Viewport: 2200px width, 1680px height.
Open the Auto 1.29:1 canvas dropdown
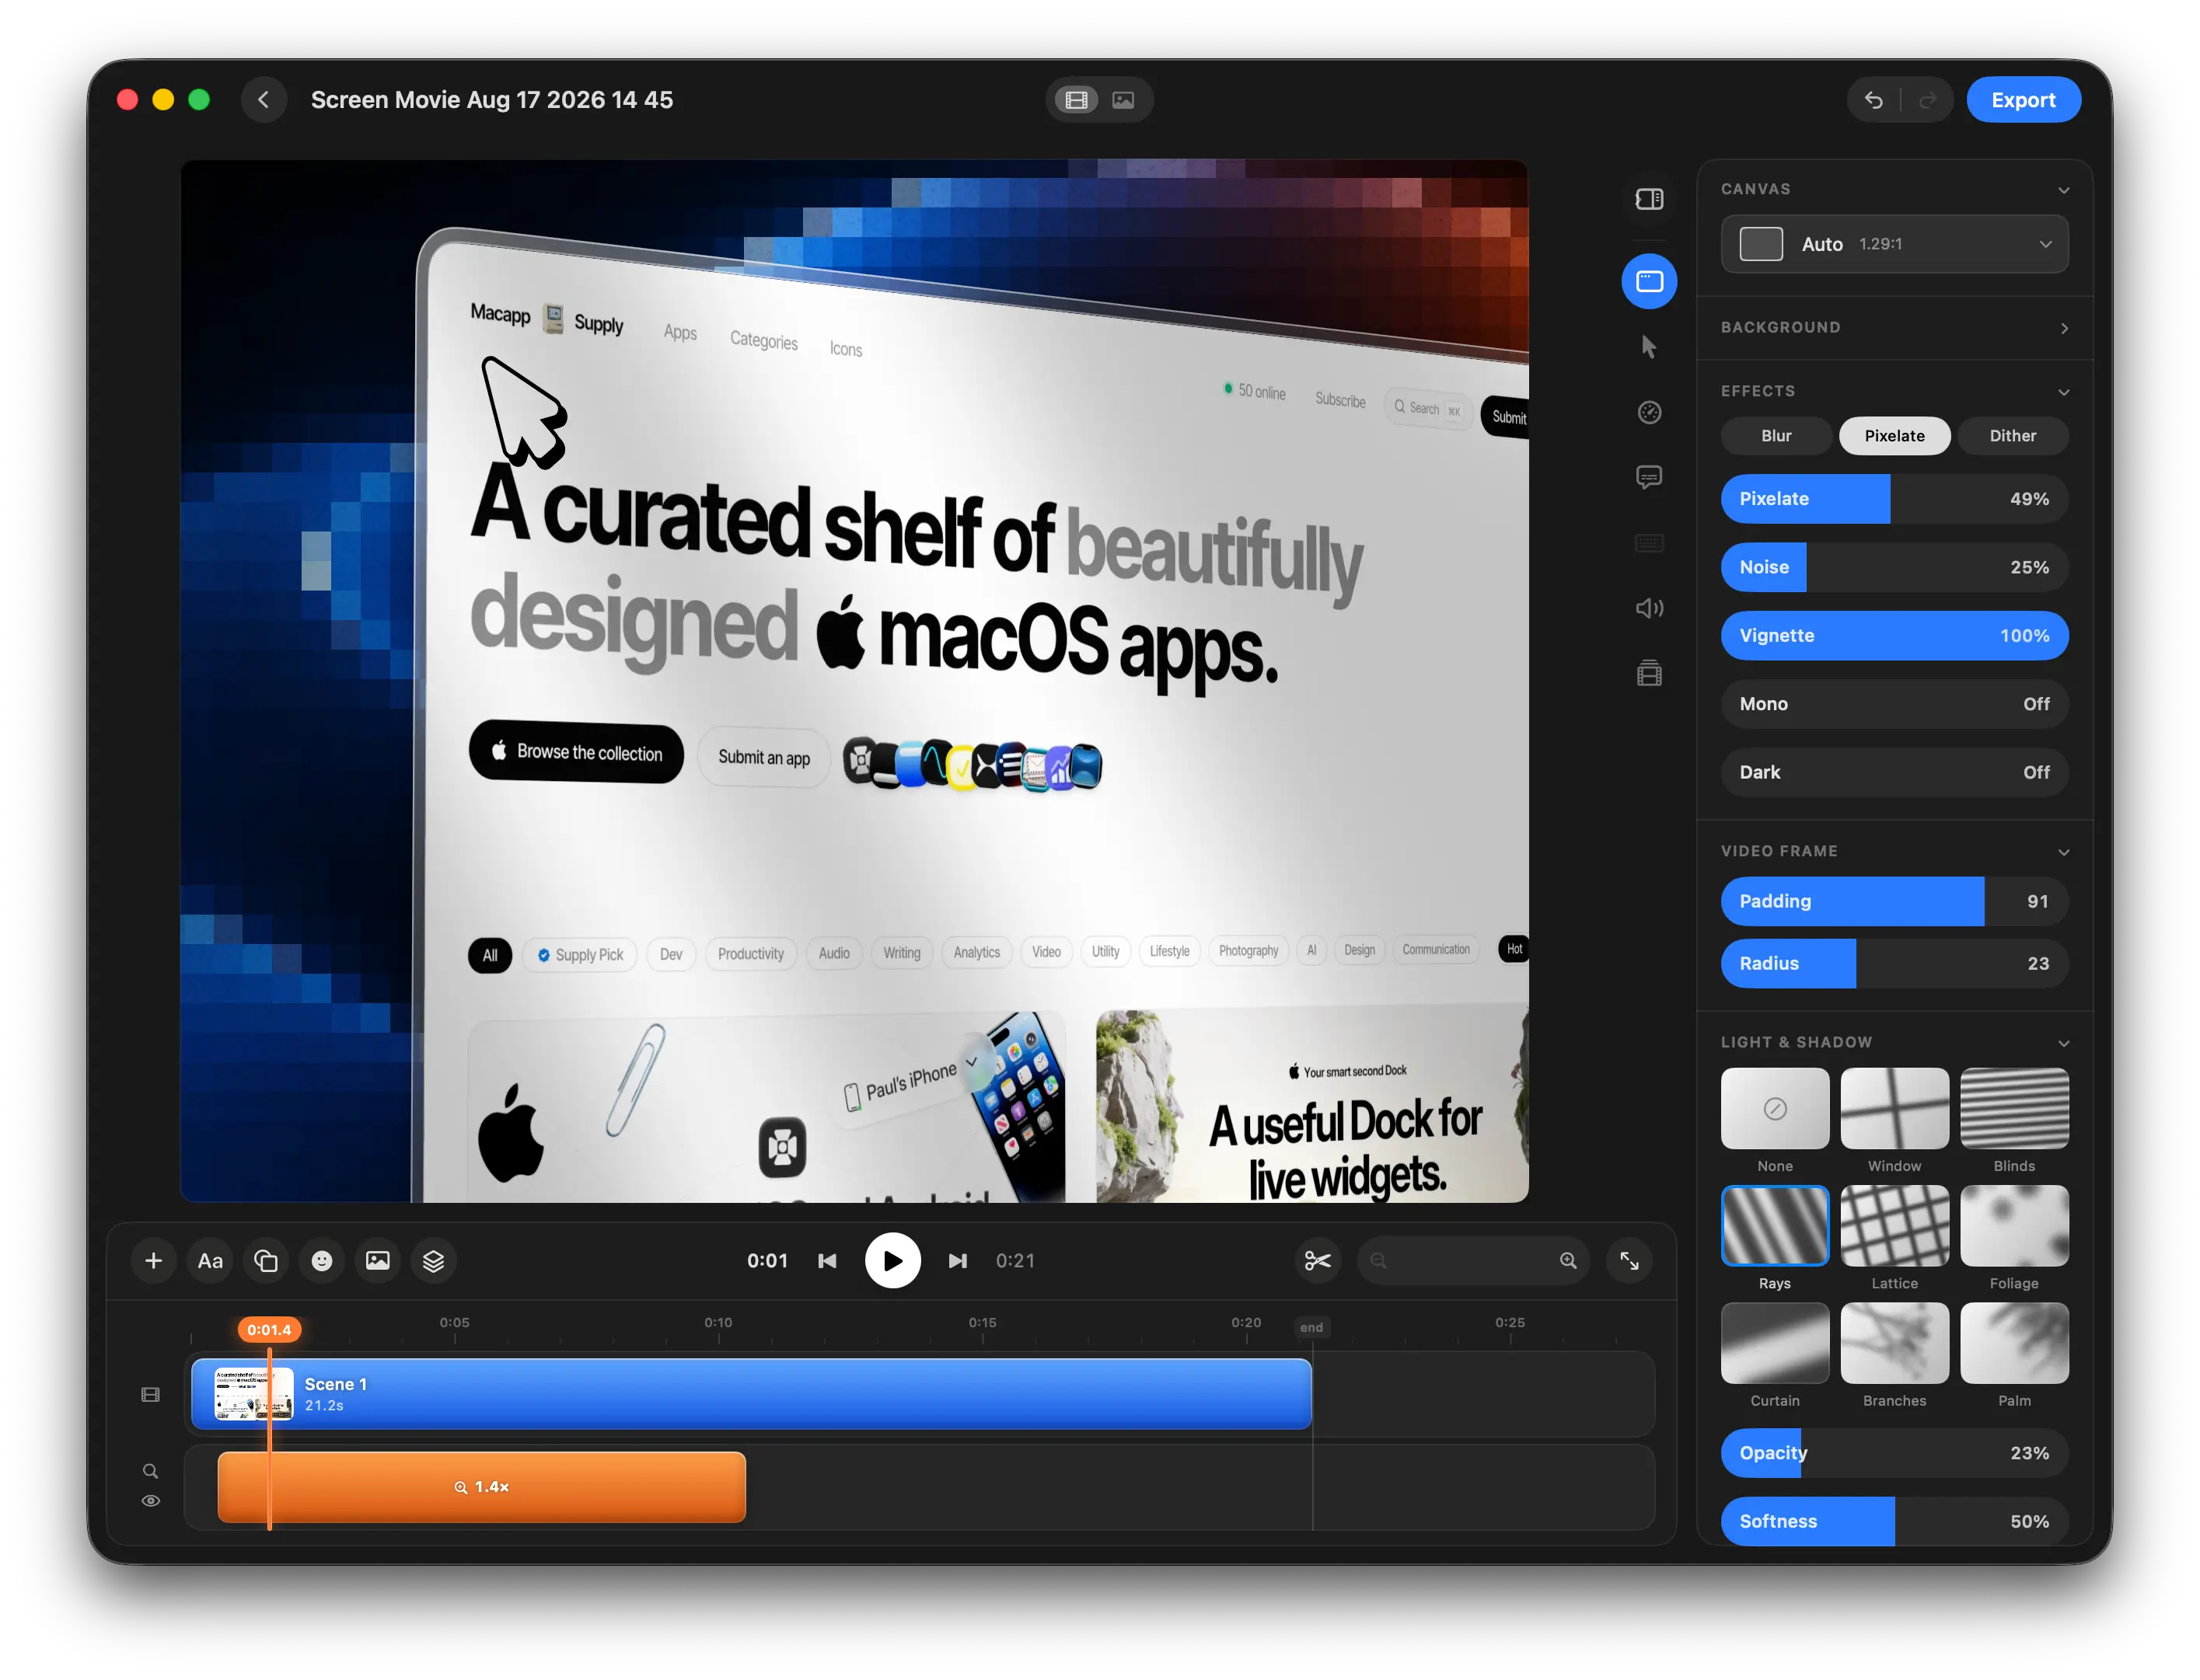(1894, 244)
